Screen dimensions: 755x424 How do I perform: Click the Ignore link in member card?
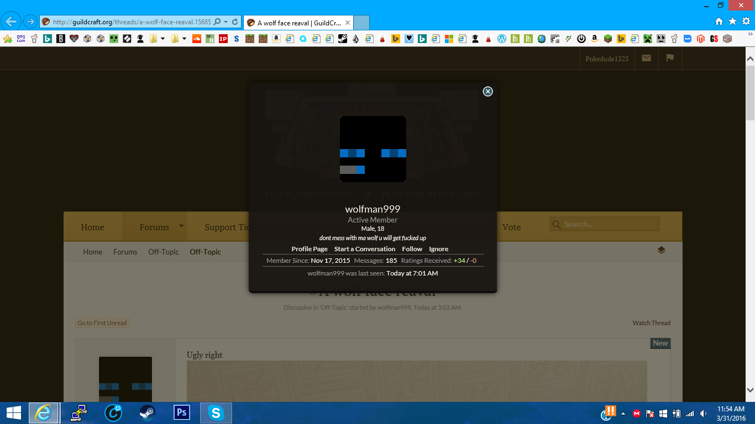pyautogui.click(x=439, y=249)
